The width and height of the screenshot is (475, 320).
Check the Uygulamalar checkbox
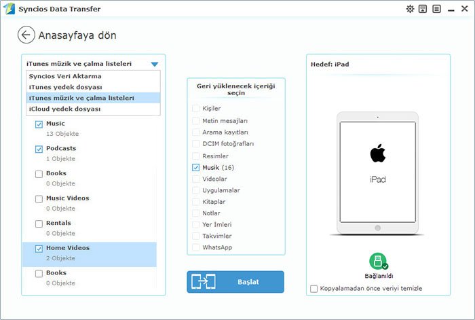tap(195, 190)
